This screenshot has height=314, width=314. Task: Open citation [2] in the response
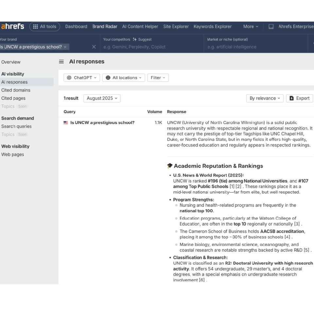point(238,186)
